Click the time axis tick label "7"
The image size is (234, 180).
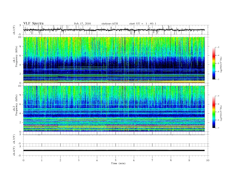tap(152, 160)
